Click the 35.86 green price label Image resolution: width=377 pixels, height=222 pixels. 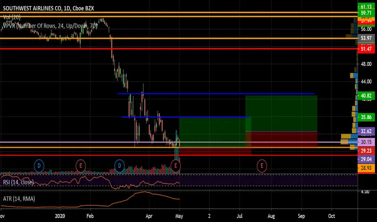tap(366, 117)
